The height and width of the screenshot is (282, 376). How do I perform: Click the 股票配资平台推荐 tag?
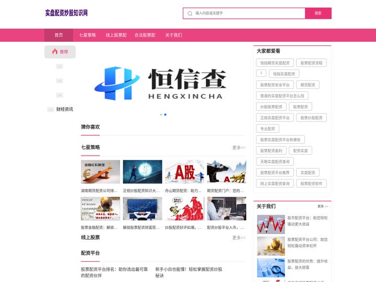coord(275,173)
